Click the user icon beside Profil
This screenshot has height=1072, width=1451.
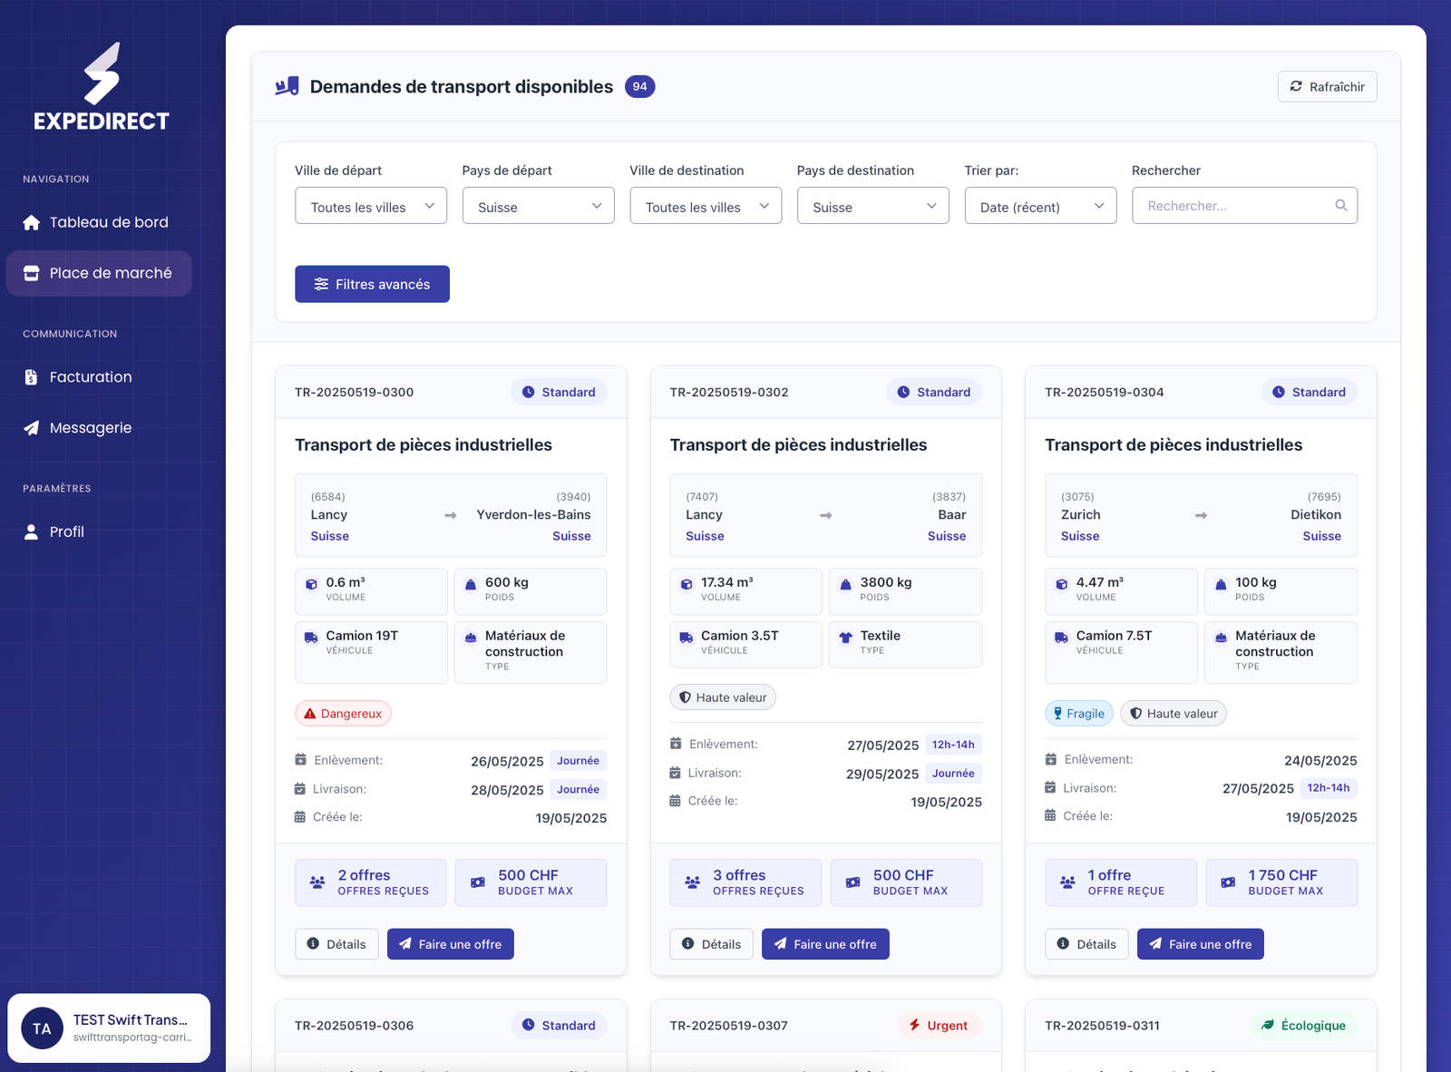(32, 531)
